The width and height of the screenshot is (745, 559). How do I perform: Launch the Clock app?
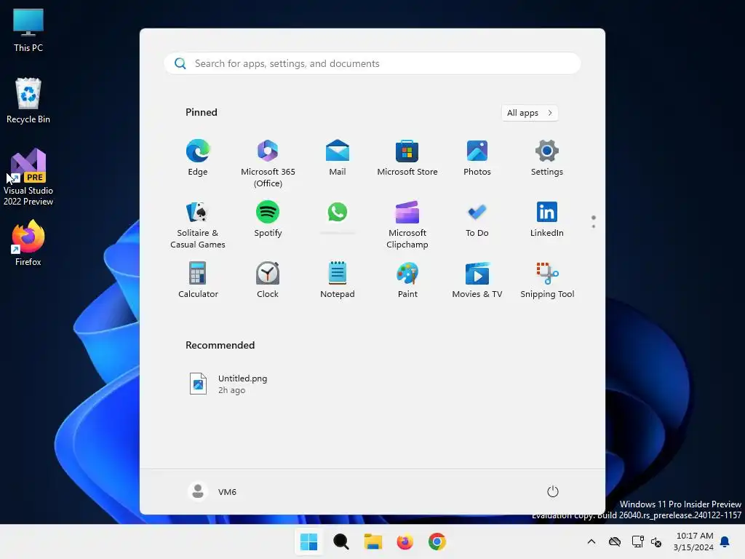(x=268, y=280)
